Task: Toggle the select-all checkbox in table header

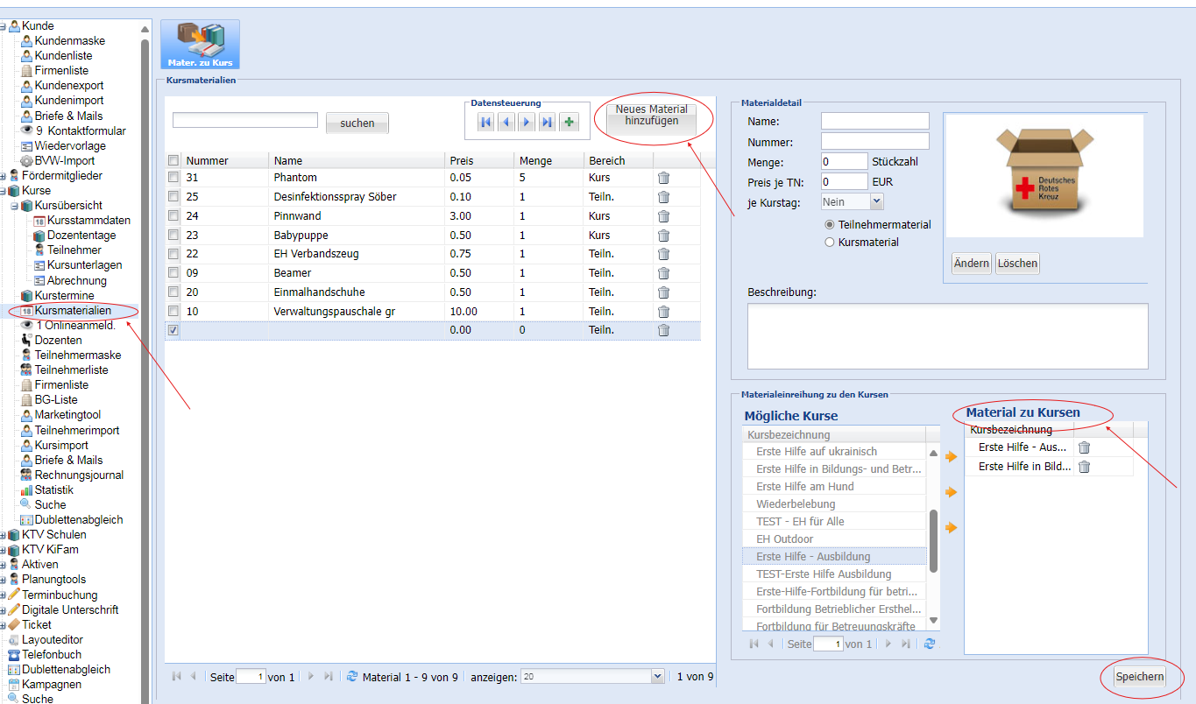Action: [173, 160]
